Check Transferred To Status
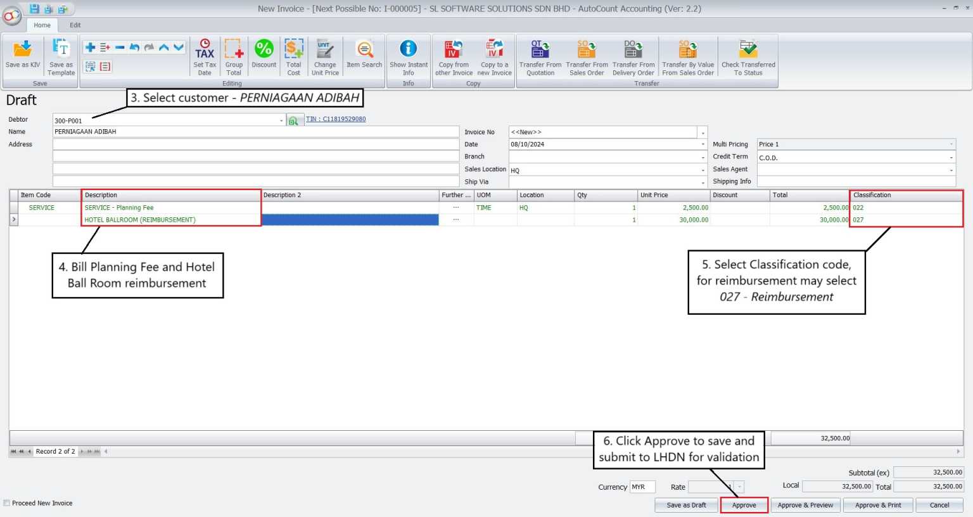973x517 pixels. click(x=748, y=57)
